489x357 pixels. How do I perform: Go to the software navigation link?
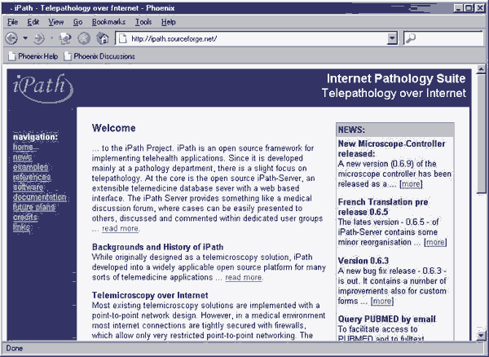pos(28,187)
